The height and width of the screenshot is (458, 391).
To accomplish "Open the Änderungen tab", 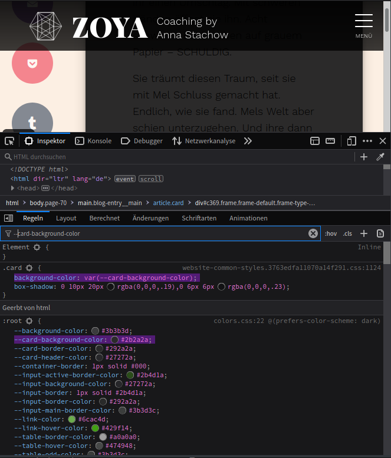I will coord(150,218).
